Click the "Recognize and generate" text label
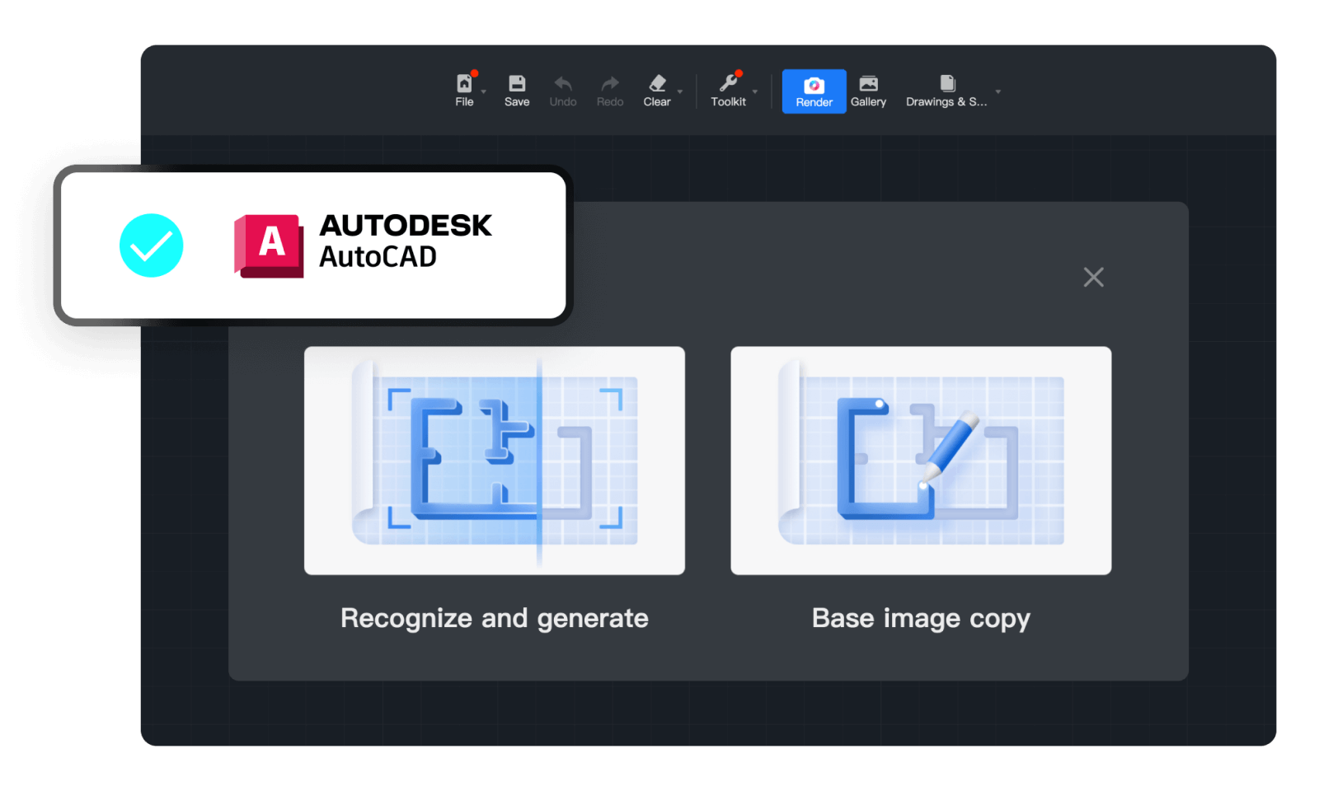Viewport: 1319px width, 791px height. pos(495,618)
